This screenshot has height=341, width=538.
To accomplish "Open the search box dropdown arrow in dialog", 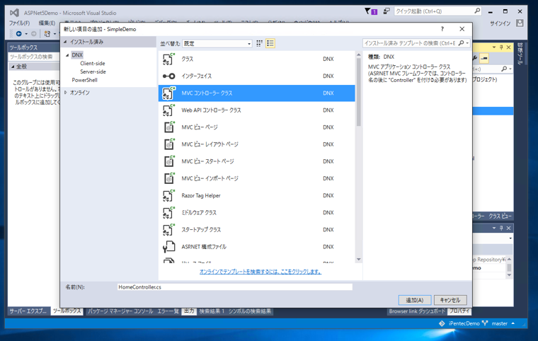I will tap(467, 43).
